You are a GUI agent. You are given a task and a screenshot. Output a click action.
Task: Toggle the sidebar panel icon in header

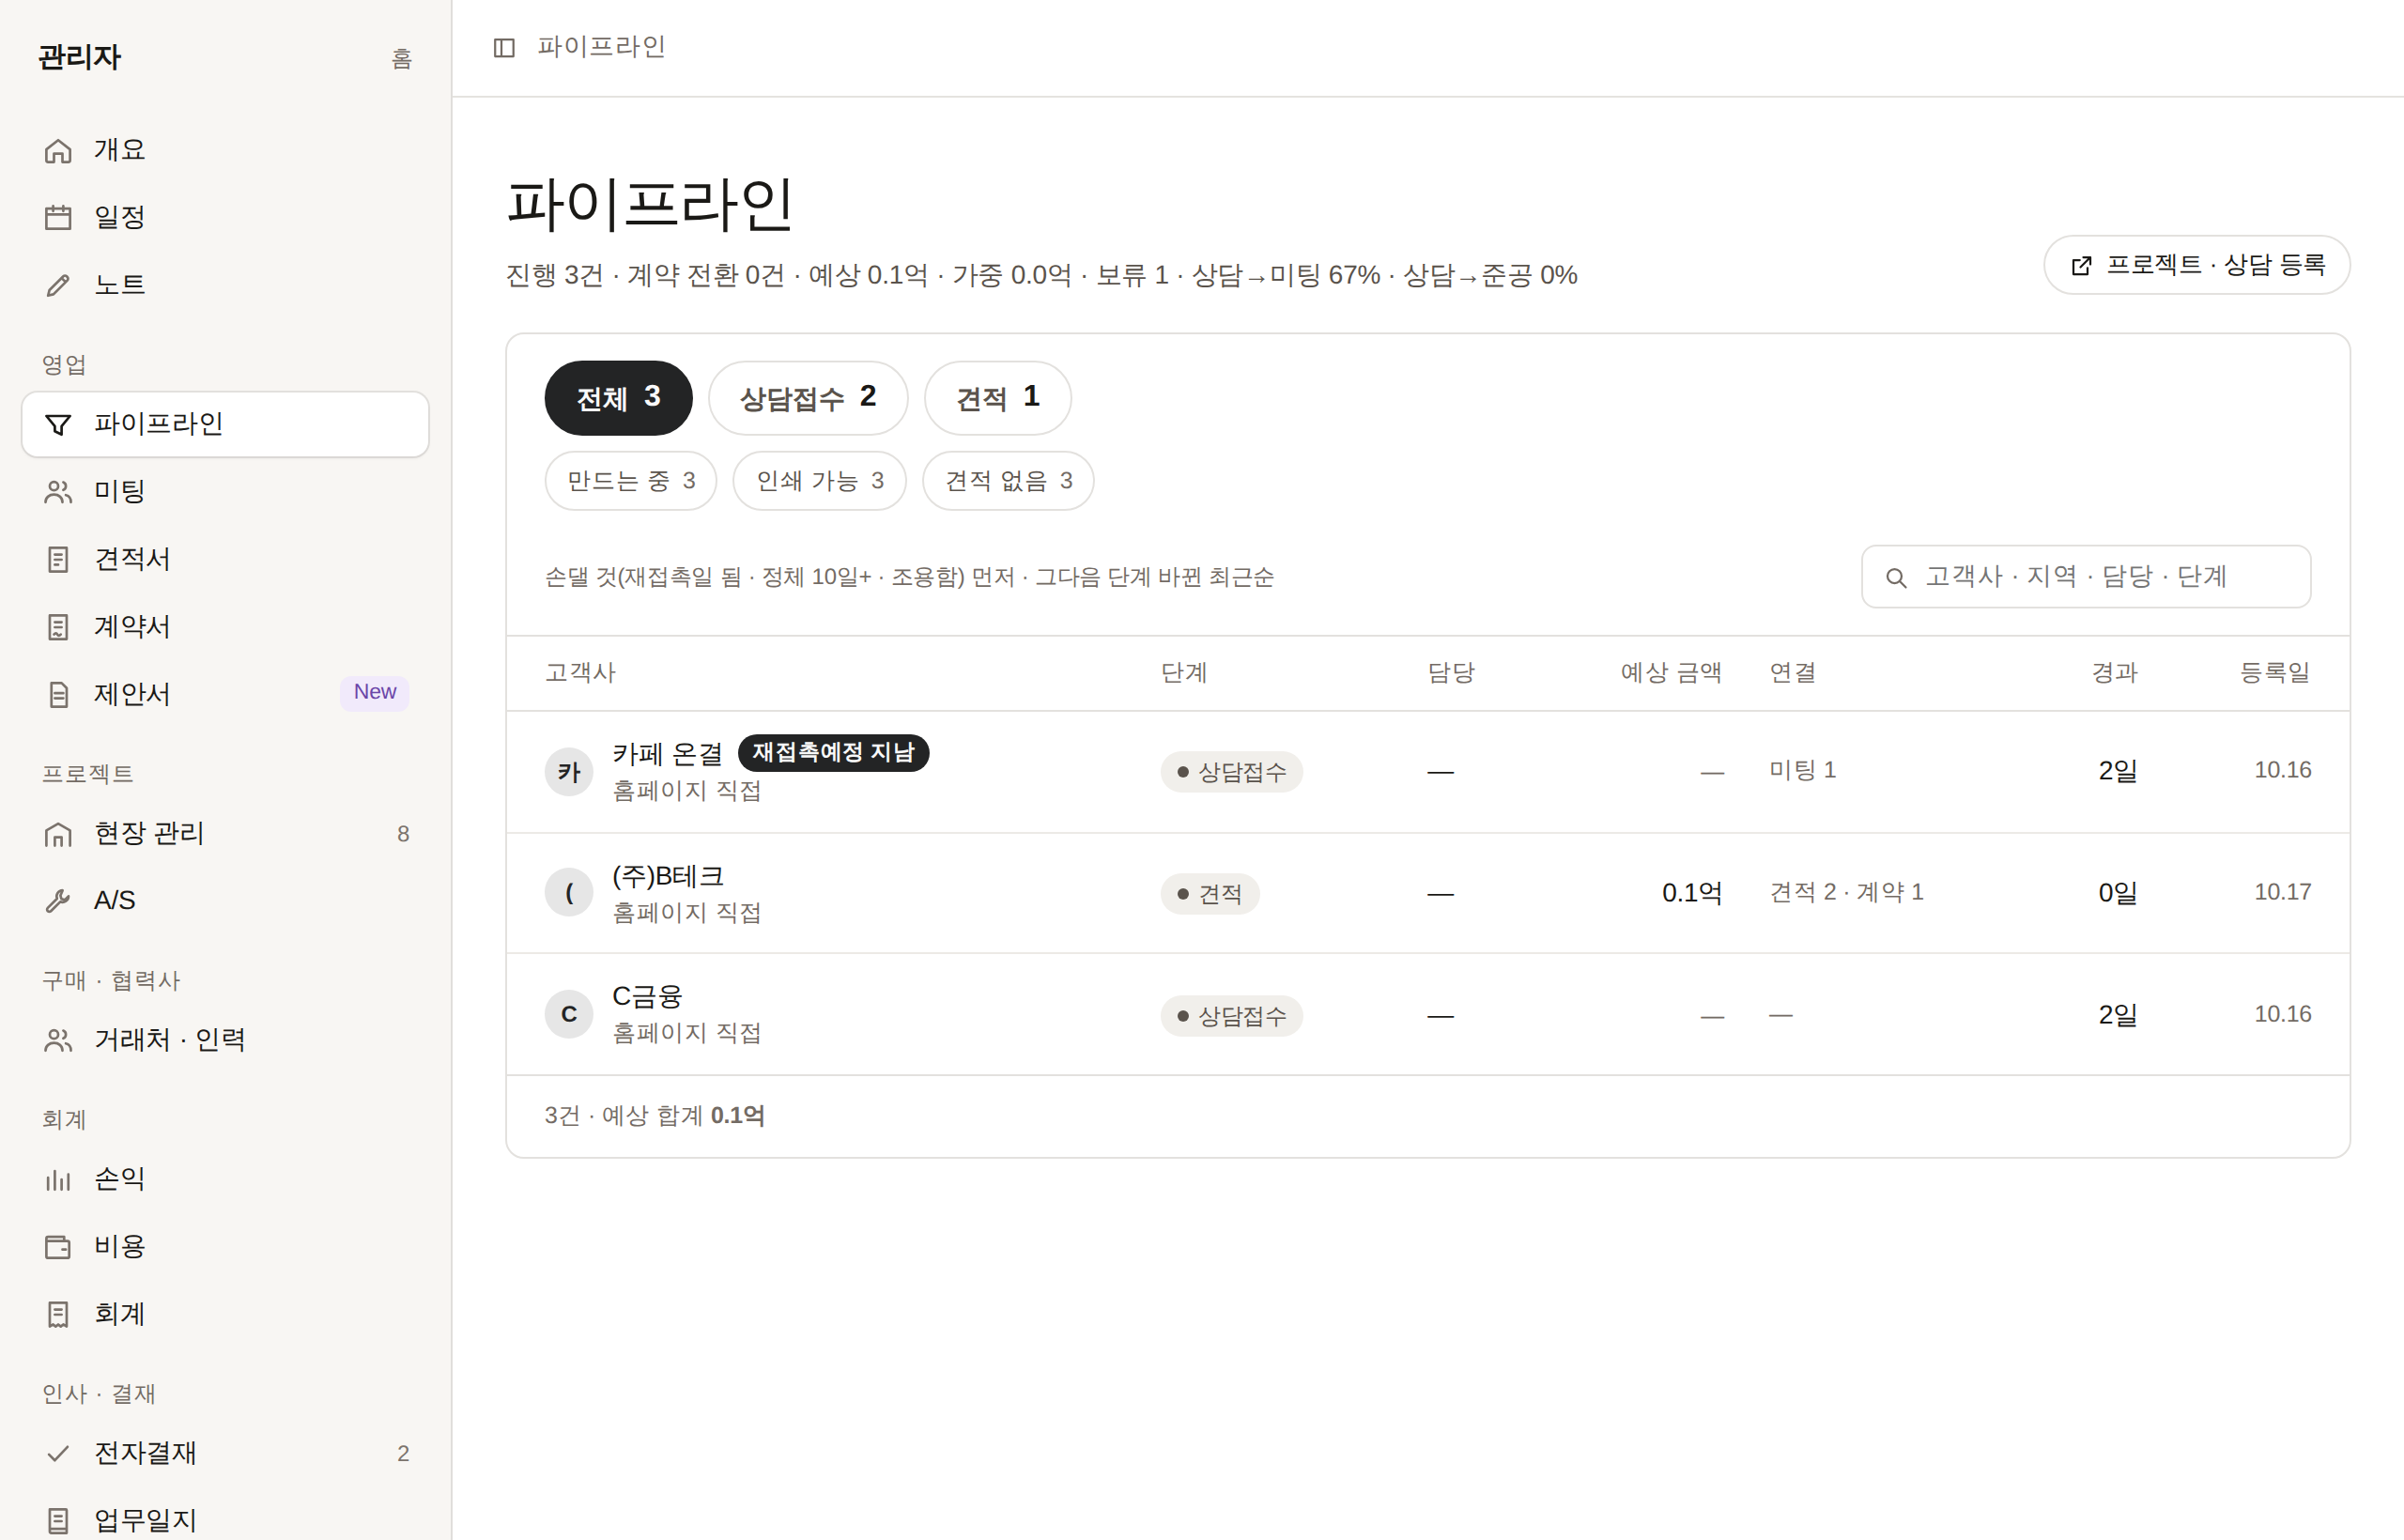tap(504, 47)
